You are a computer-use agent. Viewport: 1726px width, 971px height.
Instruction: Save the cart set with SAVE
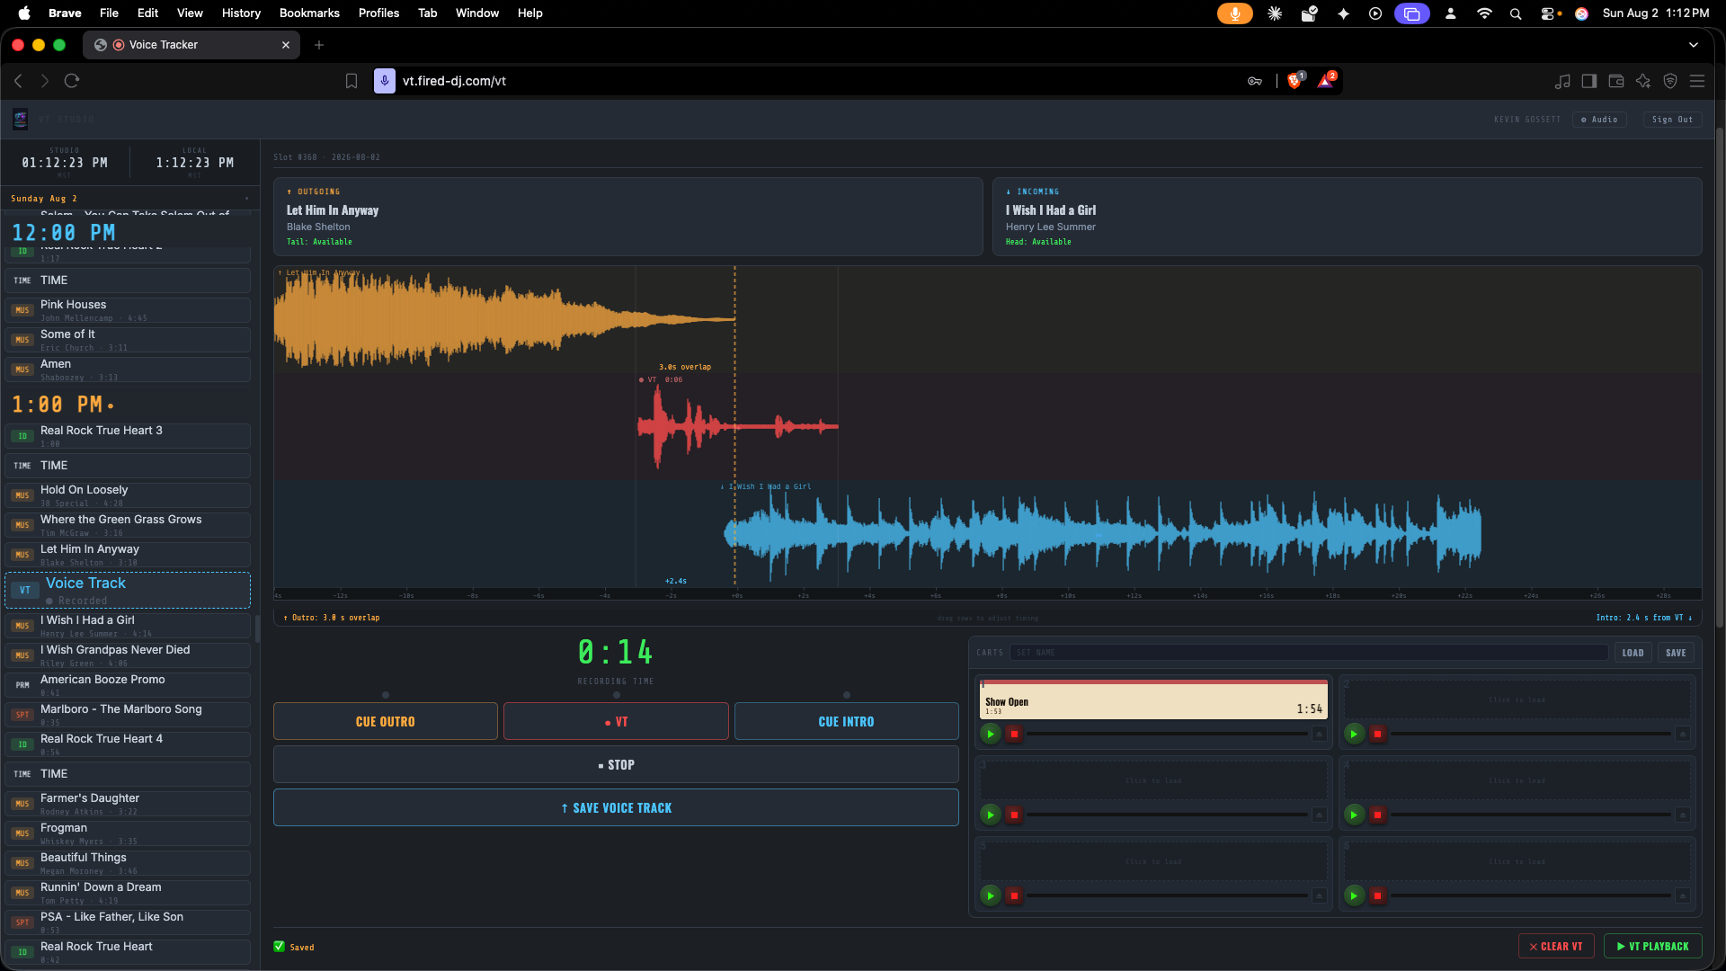pos(1676,653)
